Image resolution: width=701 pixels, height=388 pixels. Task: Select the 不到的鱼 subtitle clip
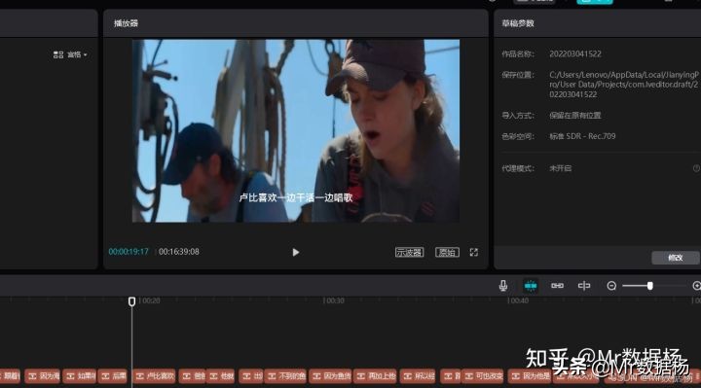tap(285, 376)
